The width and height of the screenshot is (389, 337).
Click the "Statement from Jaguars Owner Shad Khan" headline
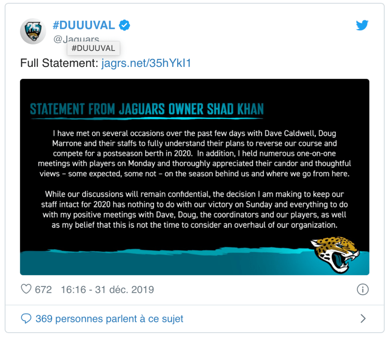point(147,109)
